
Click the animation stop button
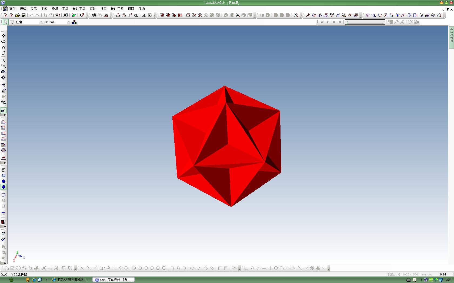tap(334, 22)
